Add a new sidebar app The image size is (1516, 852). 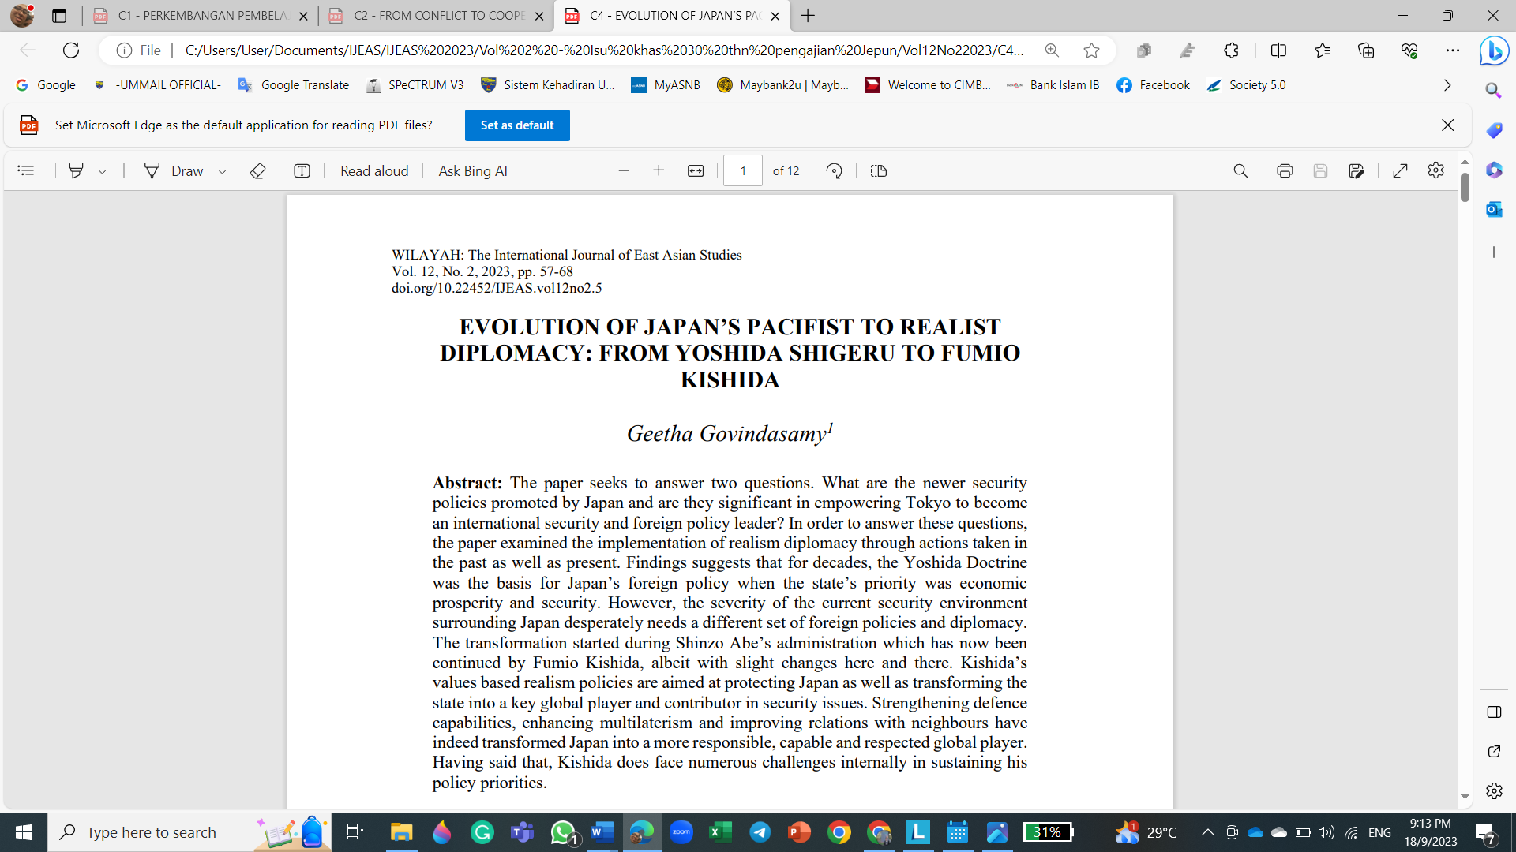tap(1494, 252)
